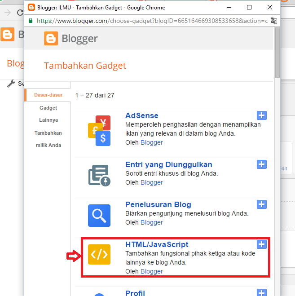The height and width of the screenshot is (296, 295).
Task: Maximize the Tambahkan Gadget popup window
Action: point(249,7)
